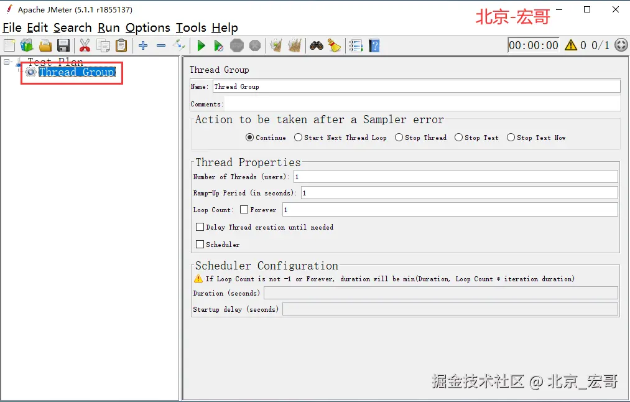Save the test plan with floppy icon
This screenshot has height=402, width=630.
(63, 45)
